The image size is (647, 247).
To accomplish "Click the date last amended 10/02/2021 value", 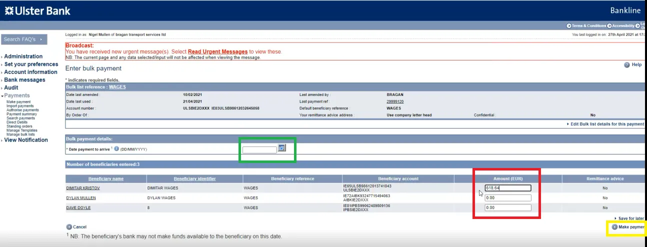I will (192, 94).
